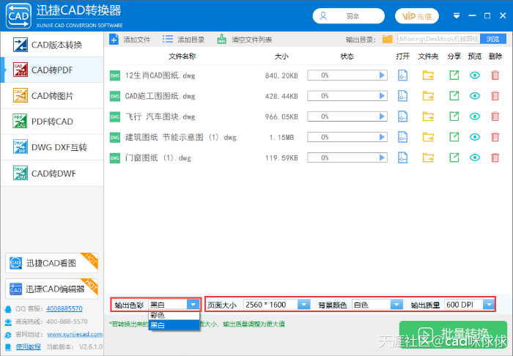Screen dimensions: 513x356
Task: Open folder icon for CAD施工图图纸.dwg
Action: (428, 96)
